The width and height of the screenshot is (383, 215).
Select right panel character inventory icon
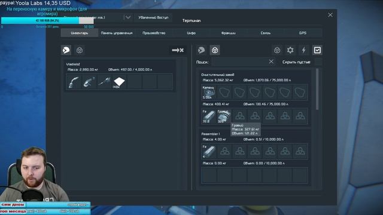tap(201, 50)
